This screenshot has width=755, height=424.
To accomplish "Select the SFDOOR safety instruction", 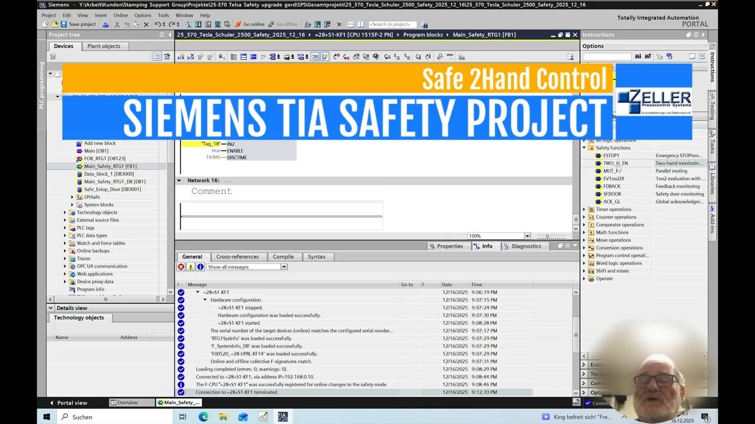I will pyautogui.click(x=612, y=194).
